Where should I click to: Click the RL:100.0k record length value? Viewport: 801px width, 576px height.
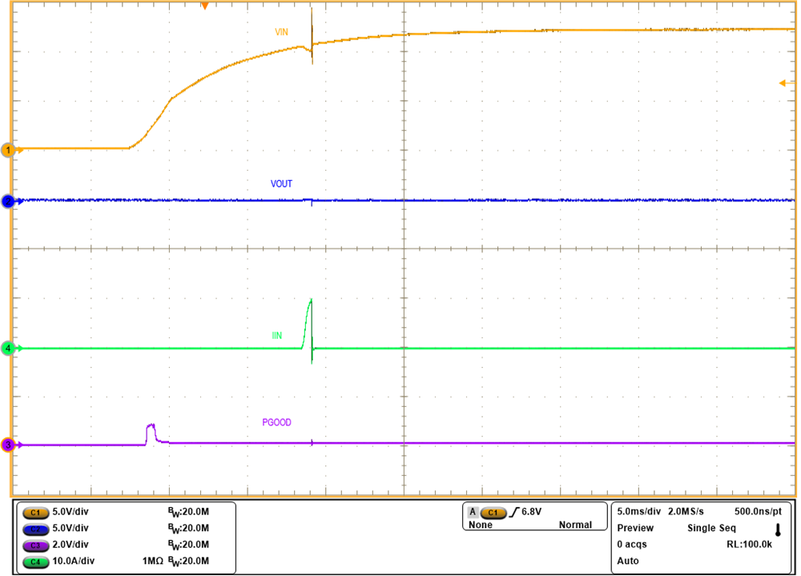coord(747,543)
